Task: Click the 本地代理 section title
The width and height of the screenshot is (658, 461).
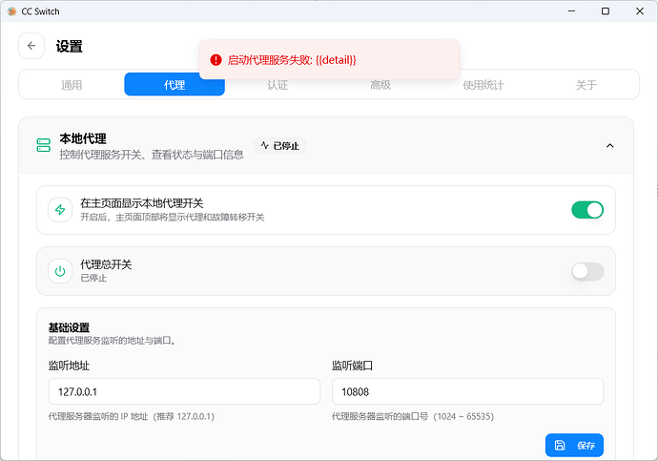Action: [x=83, y=138]
